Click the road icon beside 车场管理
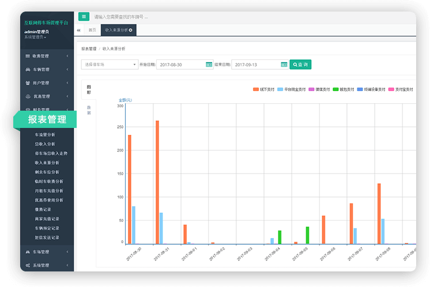Screen dimensions: 430x287 pos(28,252)
